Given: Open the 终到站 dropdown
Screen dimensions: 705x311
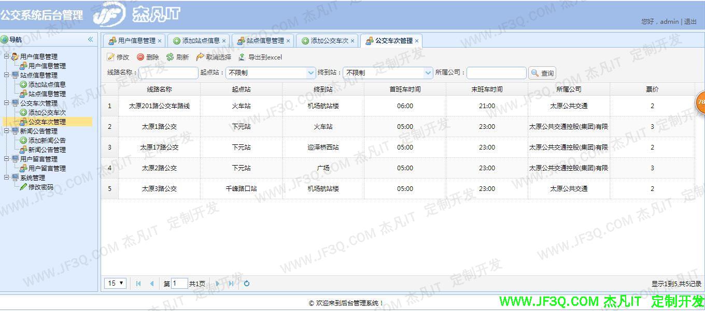Looking at the screenshot, I should coord(428,72).
